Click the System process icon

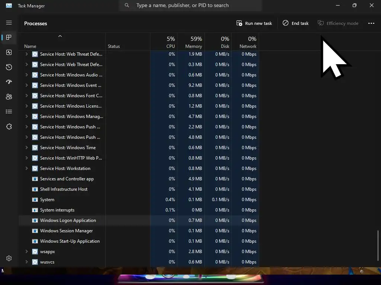tap(35, 200)
